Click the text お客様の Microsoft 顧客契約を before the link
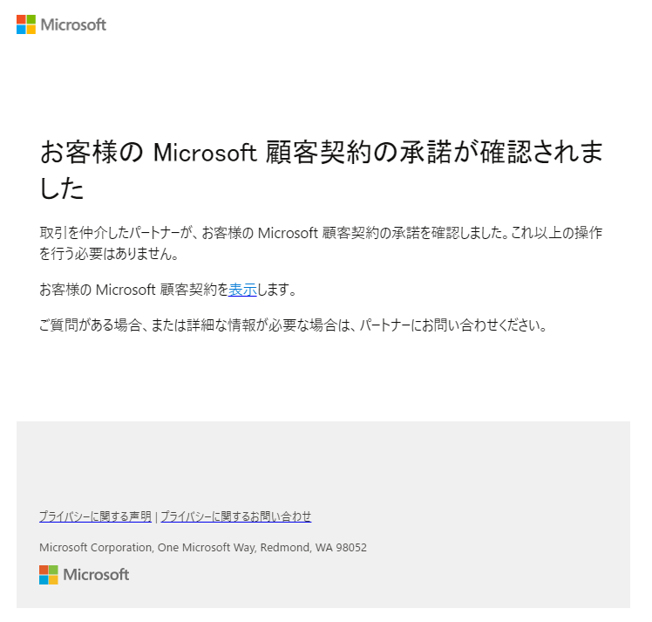This screenshot has height=622, width=652. click(x=134, y=290)
